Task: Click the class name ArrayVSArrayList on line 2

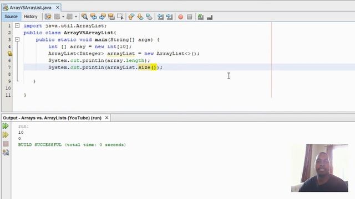Action: click(x=89, y=33)
